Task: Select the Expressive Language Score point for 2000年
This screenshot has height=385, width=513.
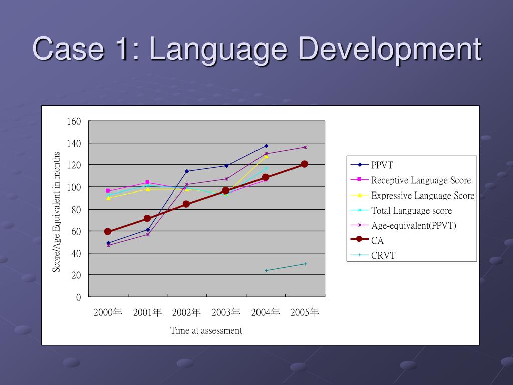Action: [x=108, y=198]
